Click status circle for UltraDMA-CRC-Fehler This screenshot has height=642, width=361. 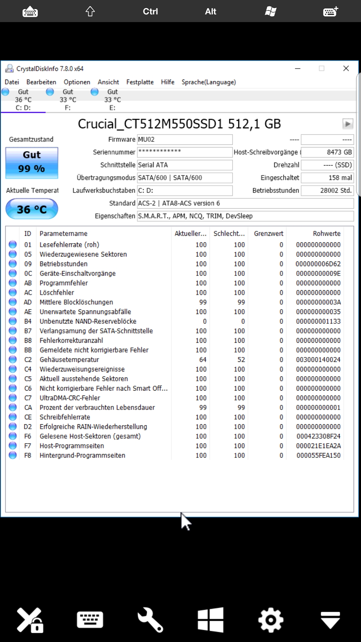pyautogui.click(x=13, y=398)
